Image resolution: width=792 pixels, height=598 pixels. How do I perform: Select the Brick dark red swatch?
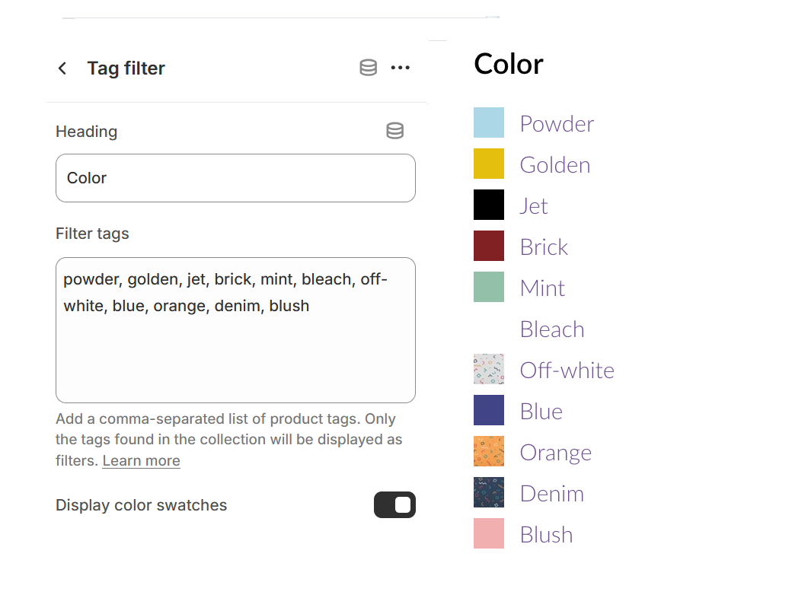(488, 245)
